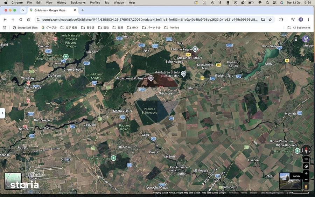Expand the 空手 極真 bookmark folder
Viewport: 315px width, 197px height.
point(69,28)
